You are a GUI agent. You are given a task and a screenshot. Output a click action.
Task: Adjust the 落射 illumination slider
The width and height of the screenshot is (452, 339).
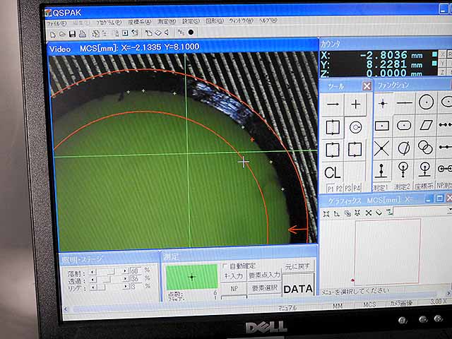click(109, 271)
